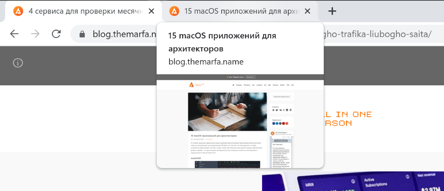Click "15 macOS приложений для архитекторов" preview title

[222, 42]
